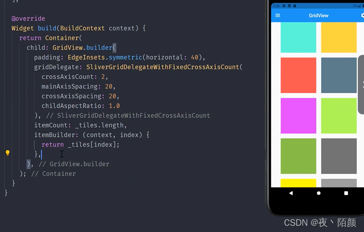
Task: Click the GridView title in app bar
Action: (x=318, y=16)
